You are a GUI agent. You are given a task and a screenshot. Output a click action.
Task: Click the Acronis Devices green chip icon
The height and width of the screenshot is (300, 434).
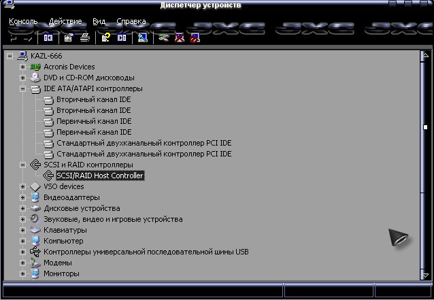pos(35,67)
